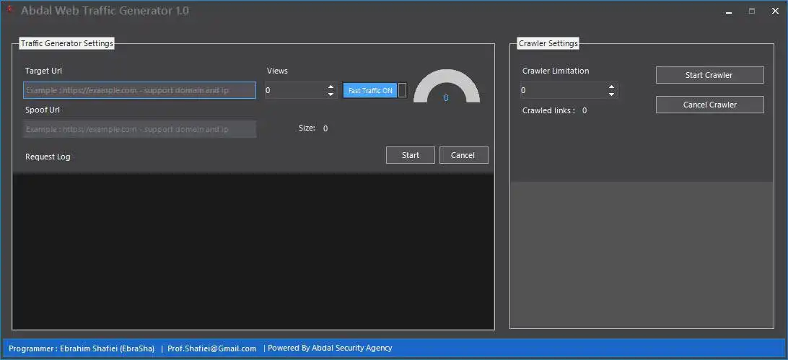Minimize the Abdal Web Traffic Generator window
Viewport: 788px width, 360px height.
(729, 11)
